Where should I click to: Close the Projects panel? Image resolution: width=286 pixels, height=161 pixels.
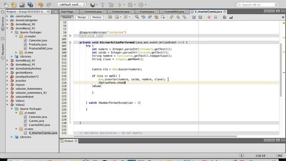(x=48, y=12)
